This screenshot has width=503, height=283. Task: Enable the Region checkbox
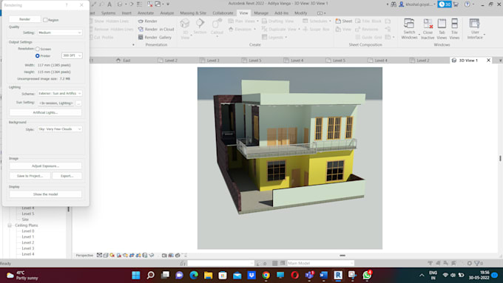pos(45,20)
